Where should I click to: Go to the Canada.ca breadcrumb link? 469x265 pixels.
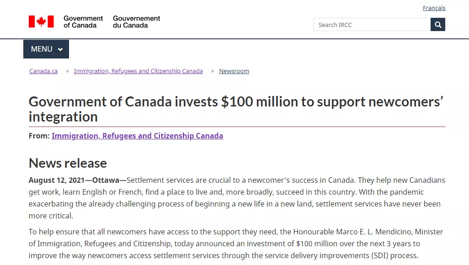(43, 71)
